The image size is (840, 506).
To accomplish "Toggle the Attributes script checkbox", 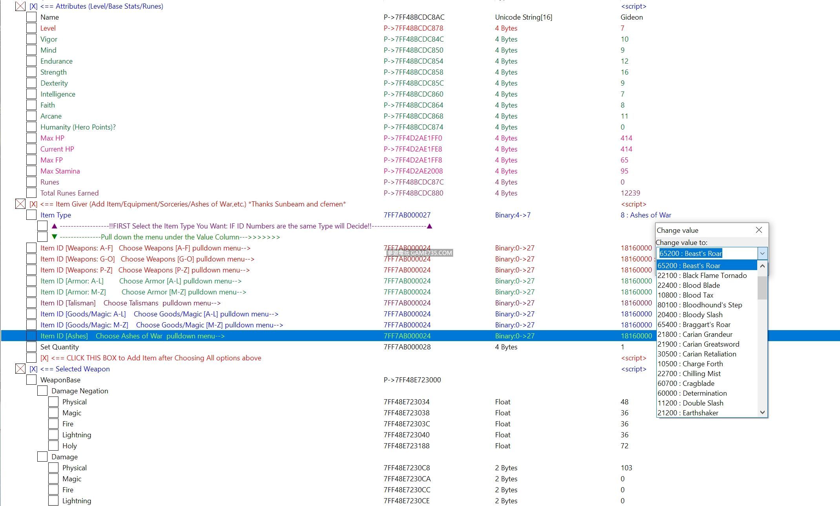I will (20, 6).
